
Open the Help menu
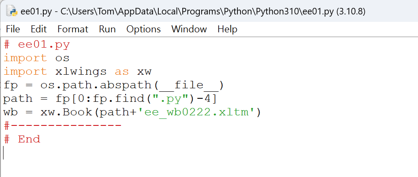click(227, 29)
